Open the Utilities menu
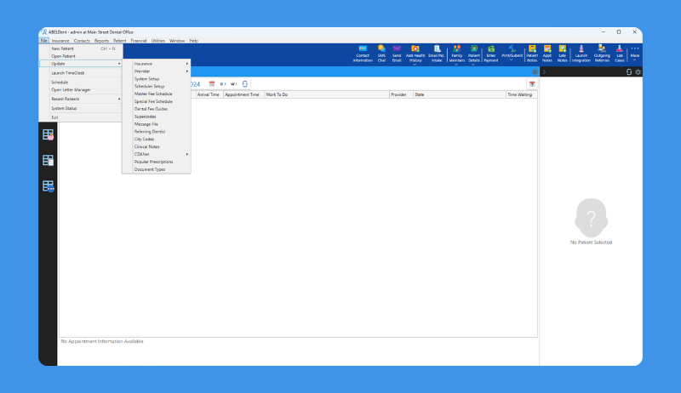 coord(158,41)
